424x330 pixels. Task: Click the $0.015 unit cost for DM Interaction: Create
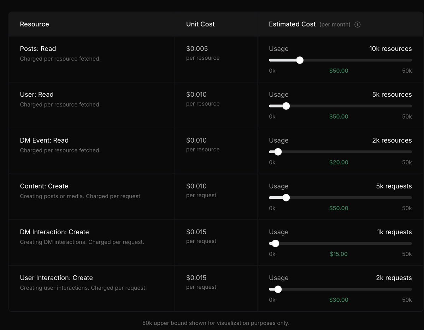pyautogui.click(x=196, y=232)
